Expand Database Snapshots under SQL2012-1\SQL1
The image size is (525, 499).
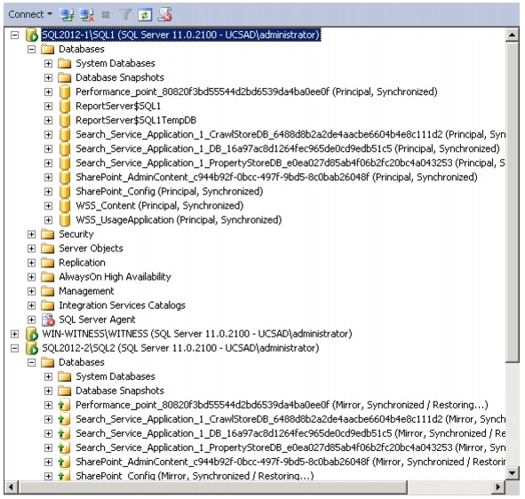click(x=48, y=77)
